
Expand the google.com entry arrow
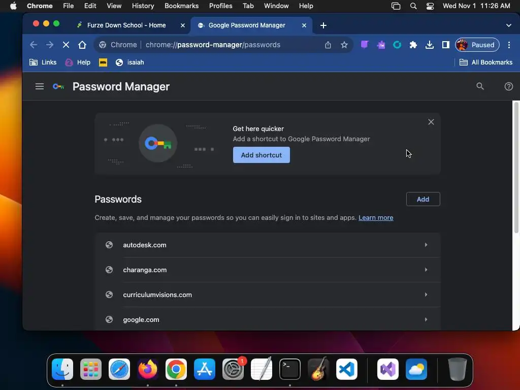pos(426,319)
